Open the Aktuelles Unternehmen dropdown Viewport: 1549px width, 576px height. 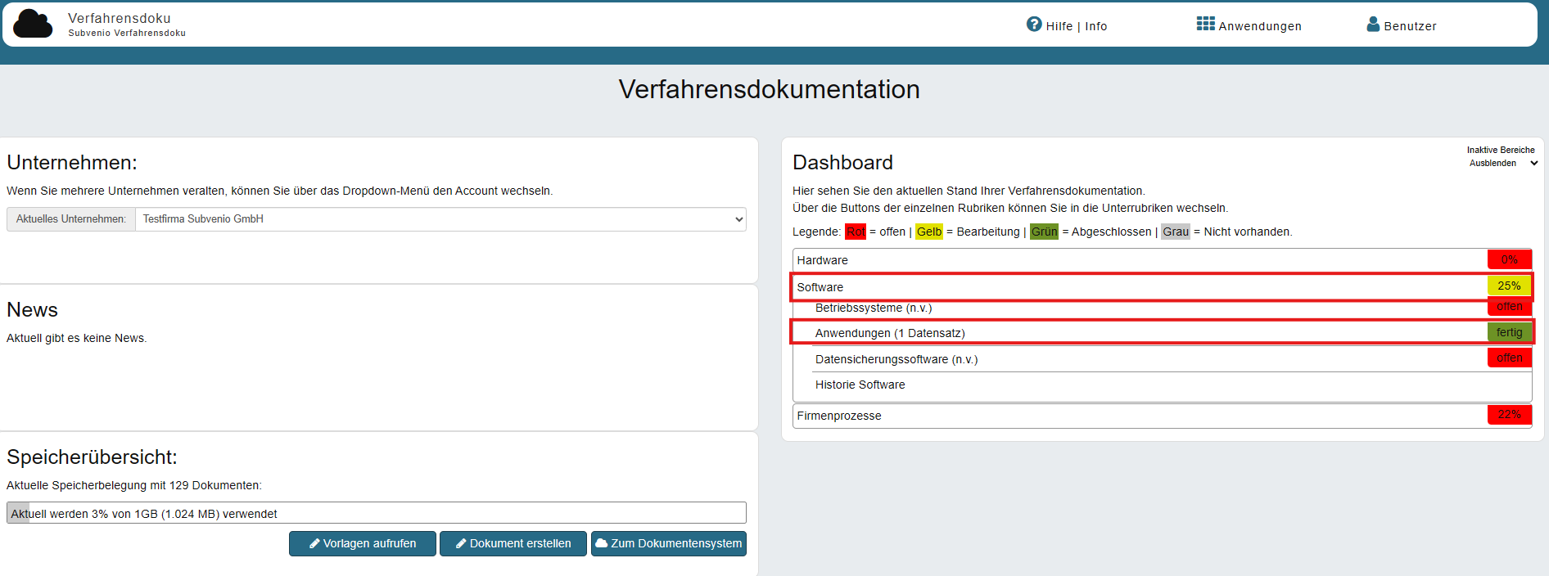pos(440,219)
